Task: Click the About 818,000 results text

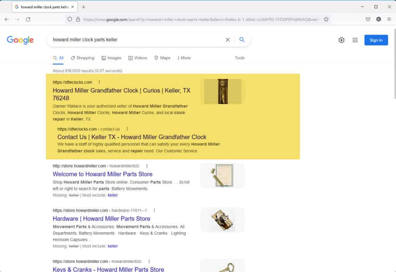Action: (87, 71)
